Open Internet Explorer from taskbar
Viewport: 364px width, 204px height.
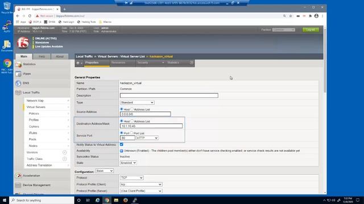tap(97, 200)
